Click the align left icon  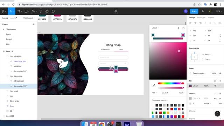190,23
